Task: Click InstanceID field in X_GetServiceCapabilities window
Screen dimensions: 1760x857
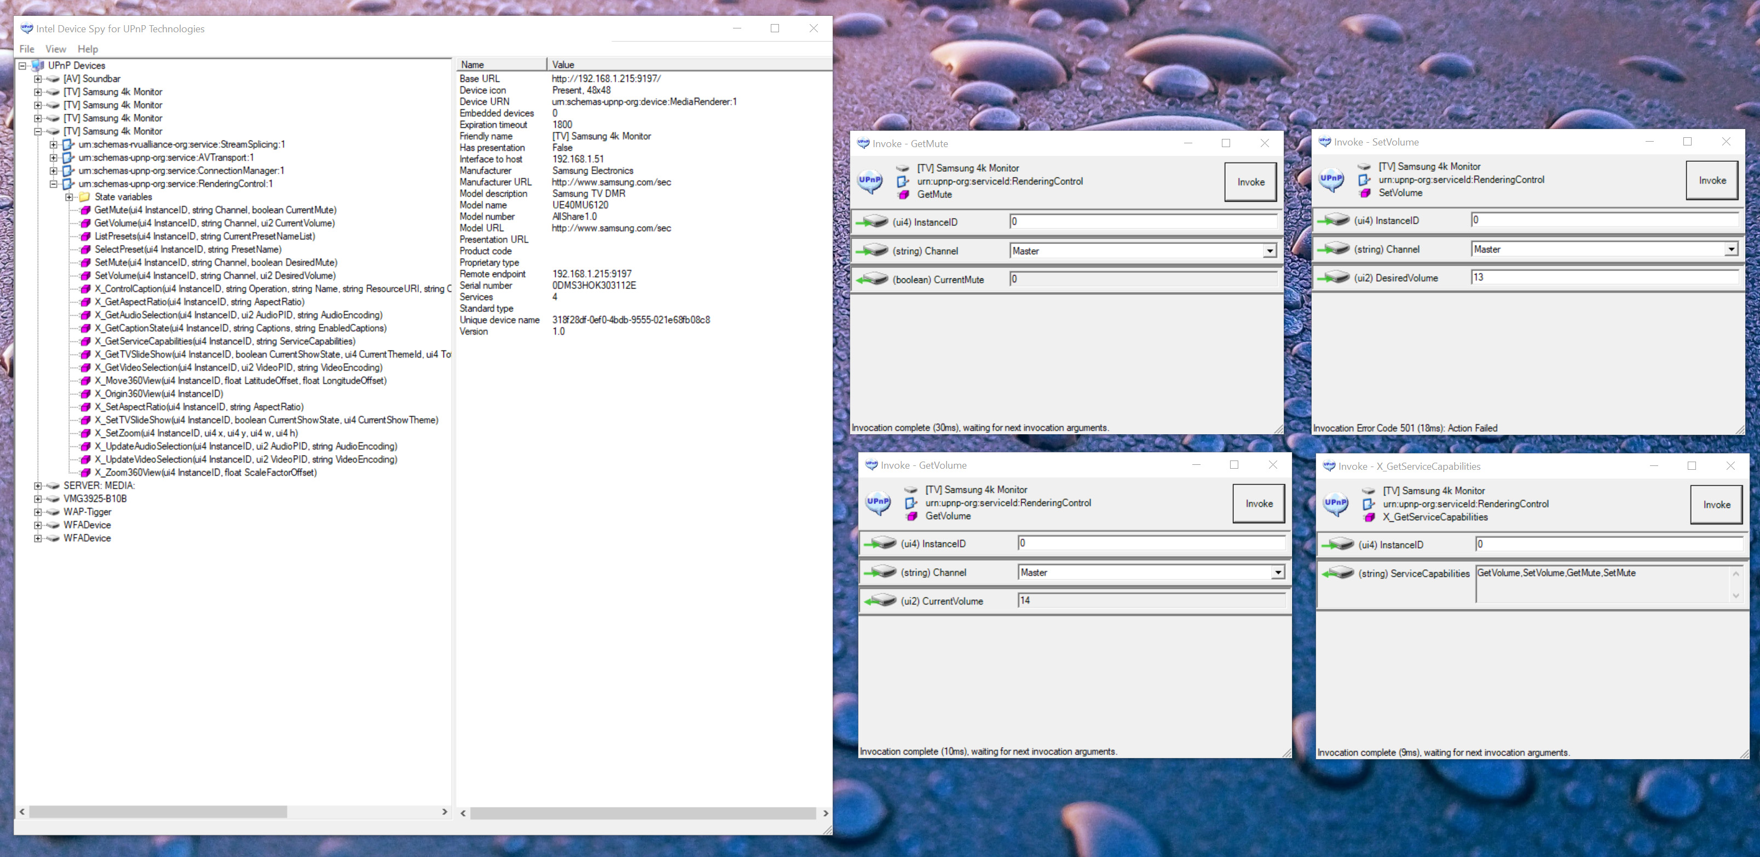Action: pos(1609,545)
